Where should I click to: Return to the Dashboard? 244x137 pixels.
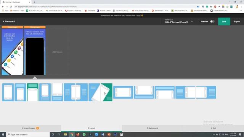[x=9, y=21]
